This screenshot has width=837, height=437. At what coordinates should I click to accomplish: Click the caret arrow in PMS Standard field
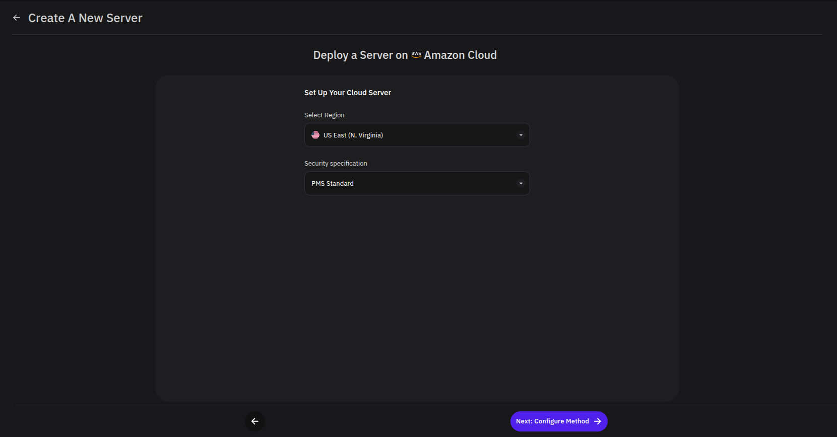pos(521,183)
